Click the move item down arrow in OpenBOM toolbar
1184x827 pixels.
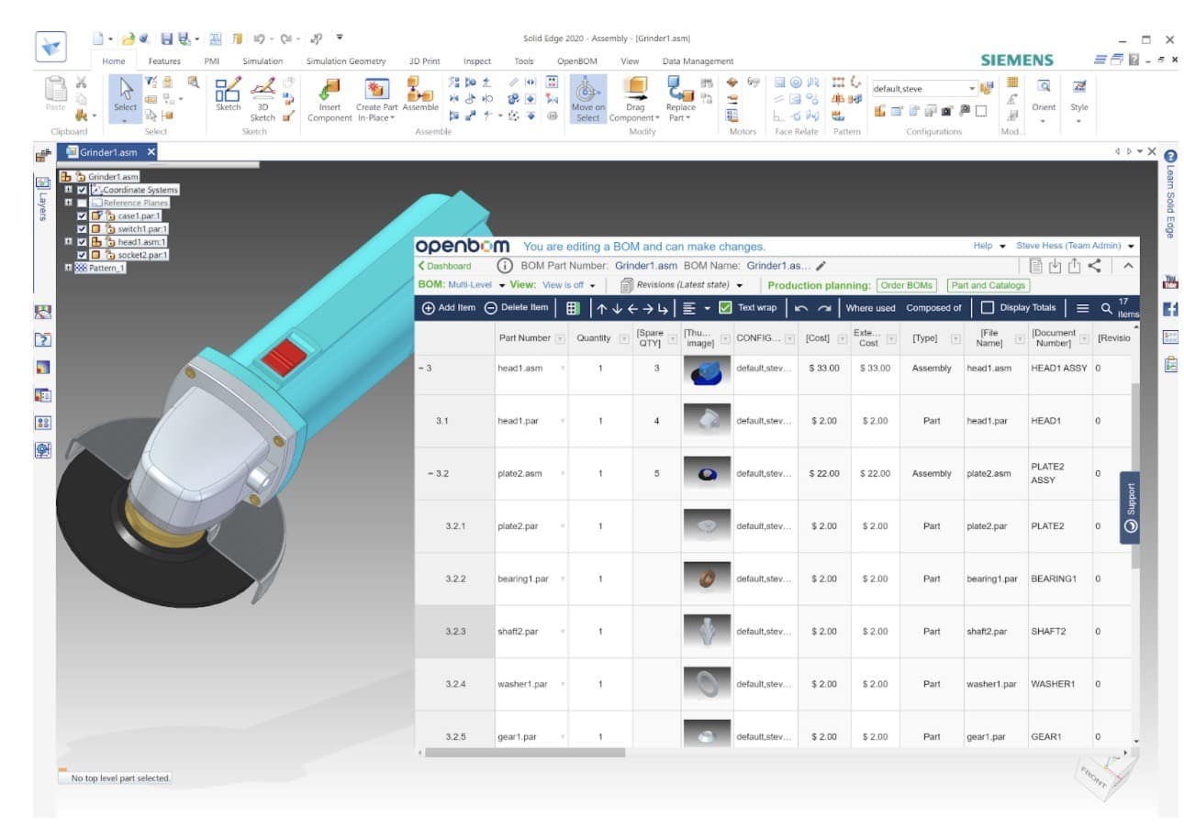coord(617,308)
